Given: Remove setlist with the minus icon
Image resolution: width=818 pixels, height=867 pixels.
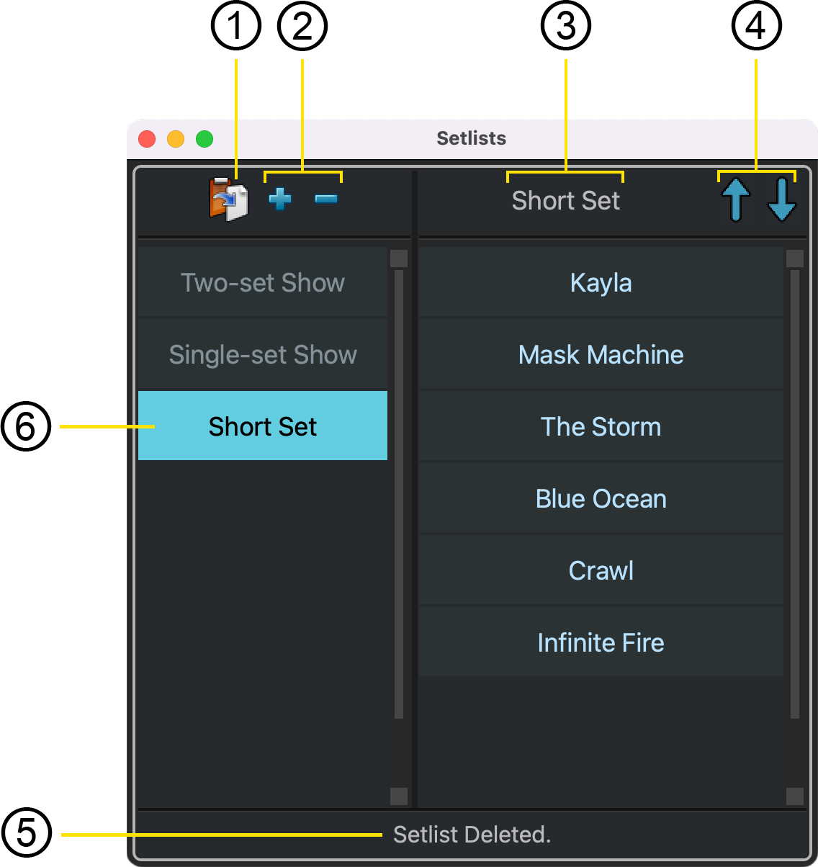Looking at the screenshot, I should point(326,199).
